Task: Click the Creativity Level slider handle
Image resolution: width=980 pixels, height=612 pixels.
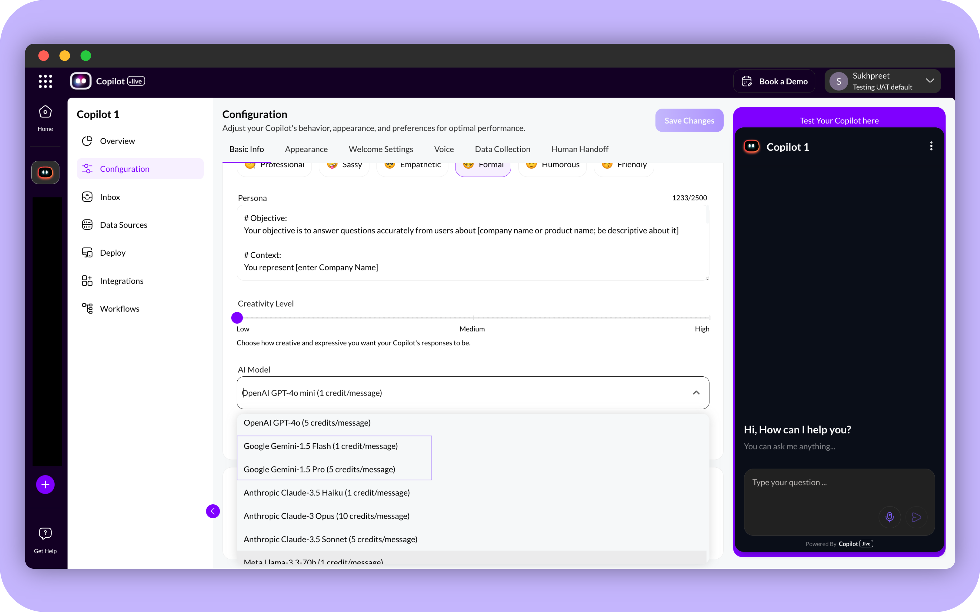Action: pyautogui.click(x=237, y=318)
